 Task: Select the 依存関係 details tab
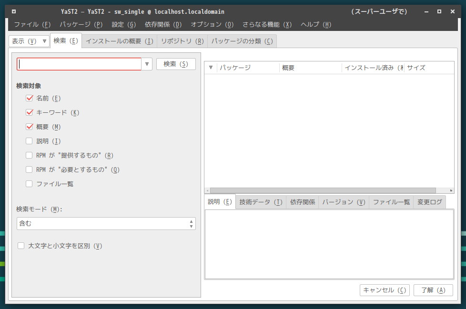coord(302,202)
